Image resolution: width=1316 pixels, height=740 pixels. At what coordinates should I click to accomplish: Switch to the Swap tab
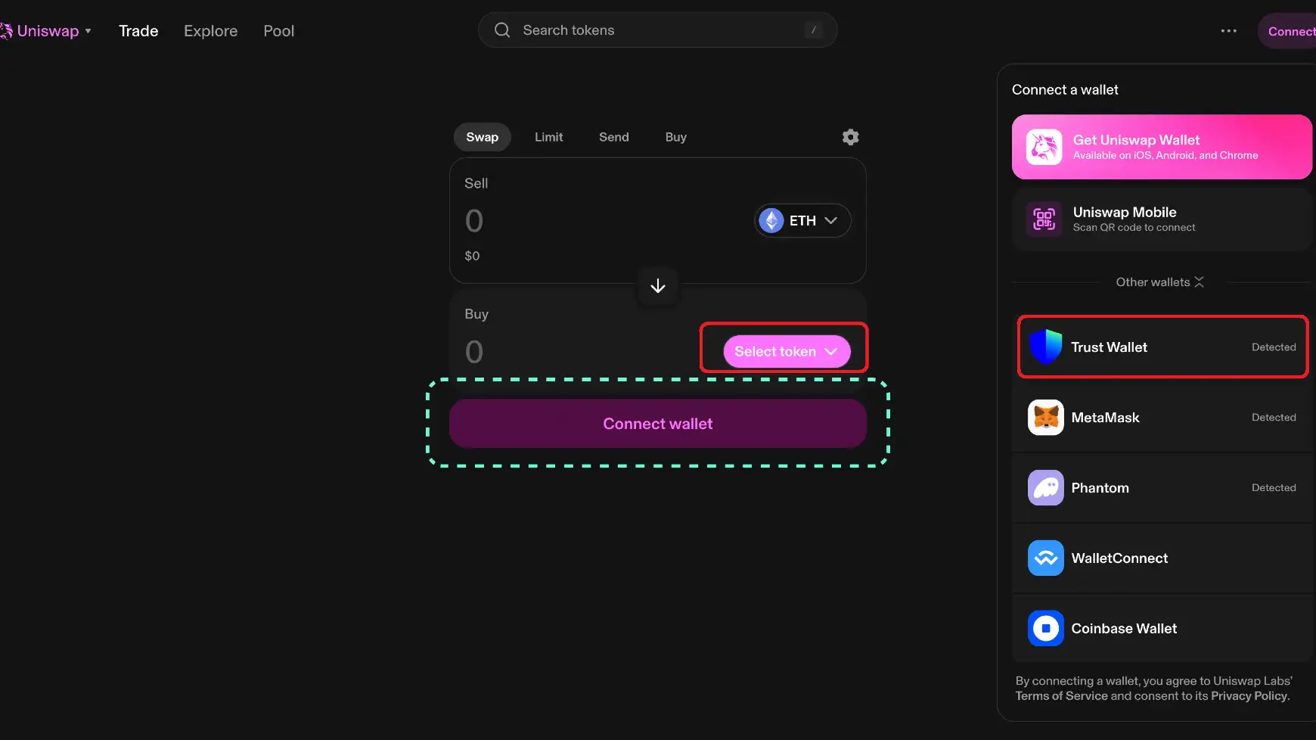(x=483, y=137)
